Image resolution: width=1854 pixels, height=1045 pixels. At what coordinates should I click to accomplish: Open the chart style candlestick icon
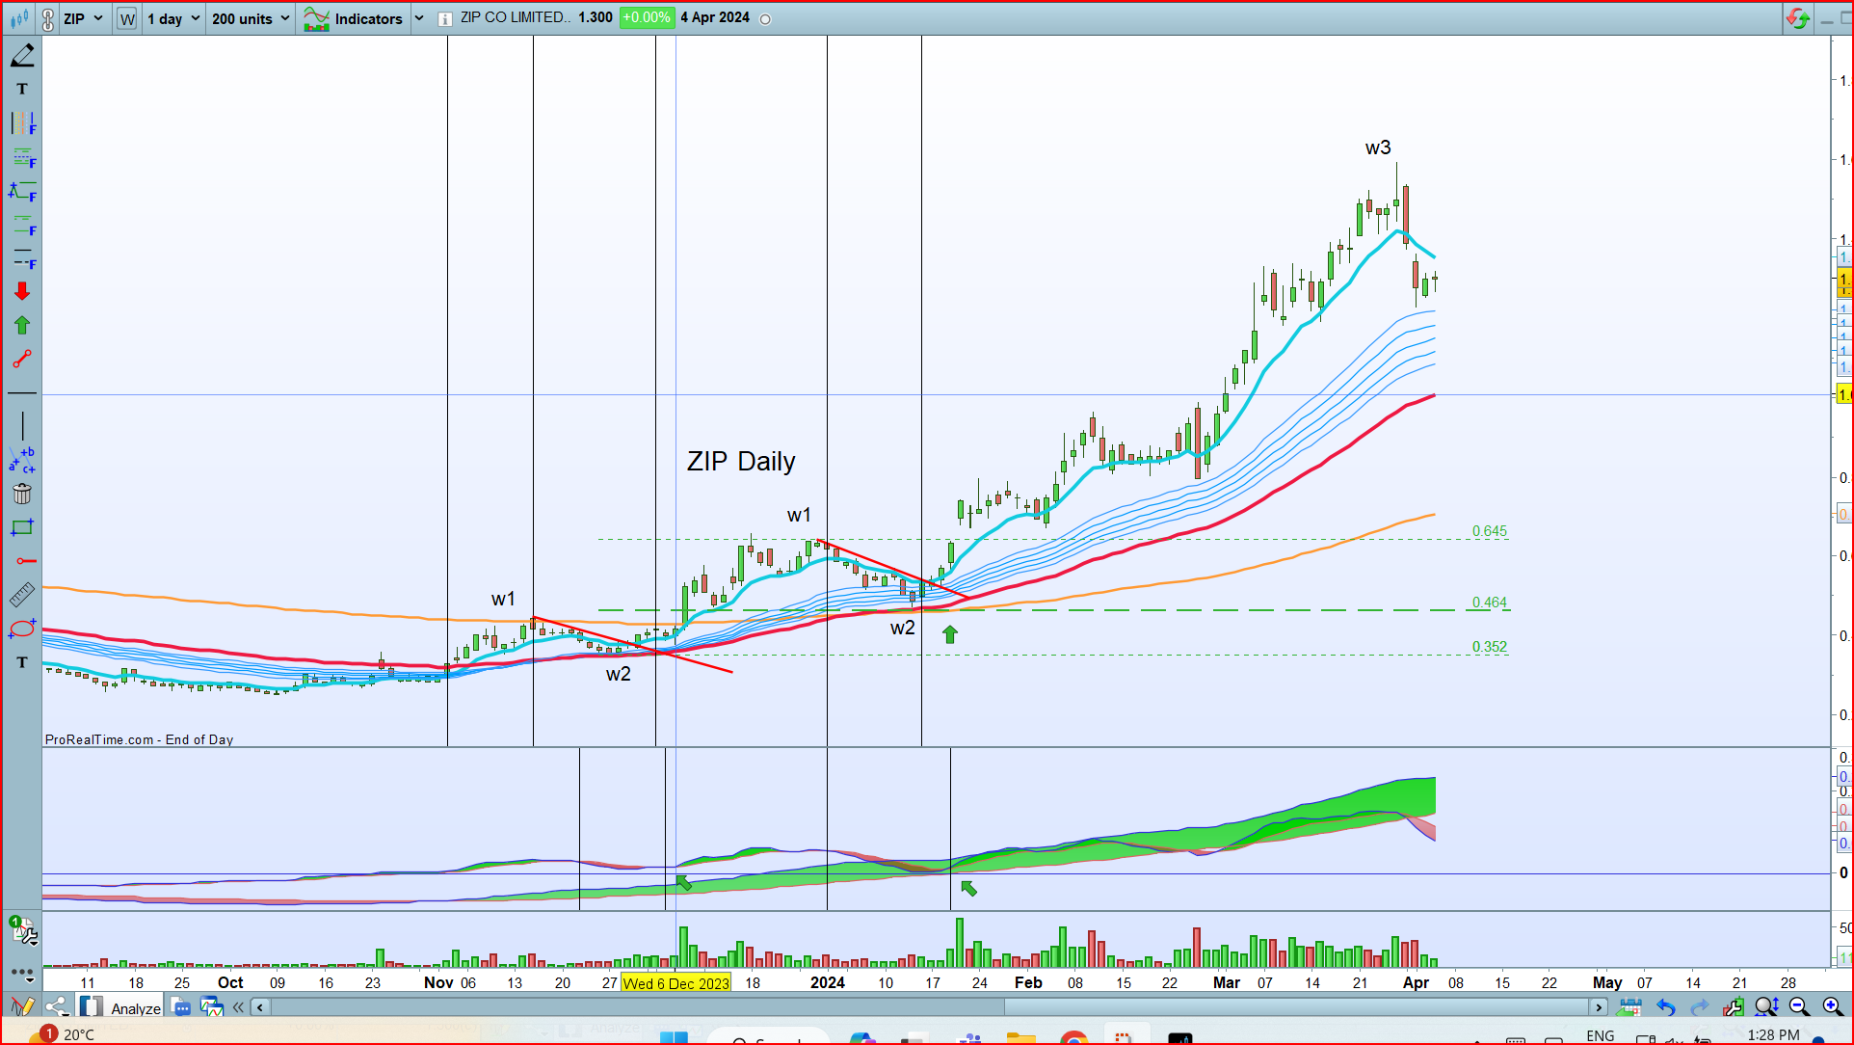tap(18, 18)
